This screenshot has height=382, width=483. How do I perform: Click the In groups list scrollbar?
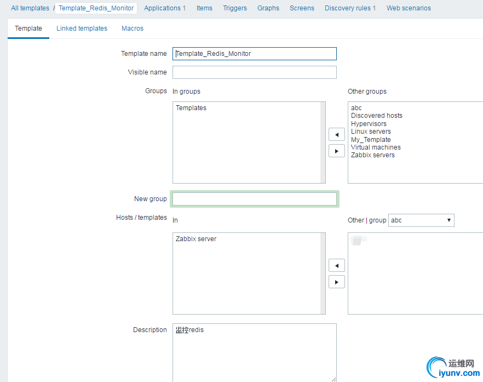pos(323,142)
